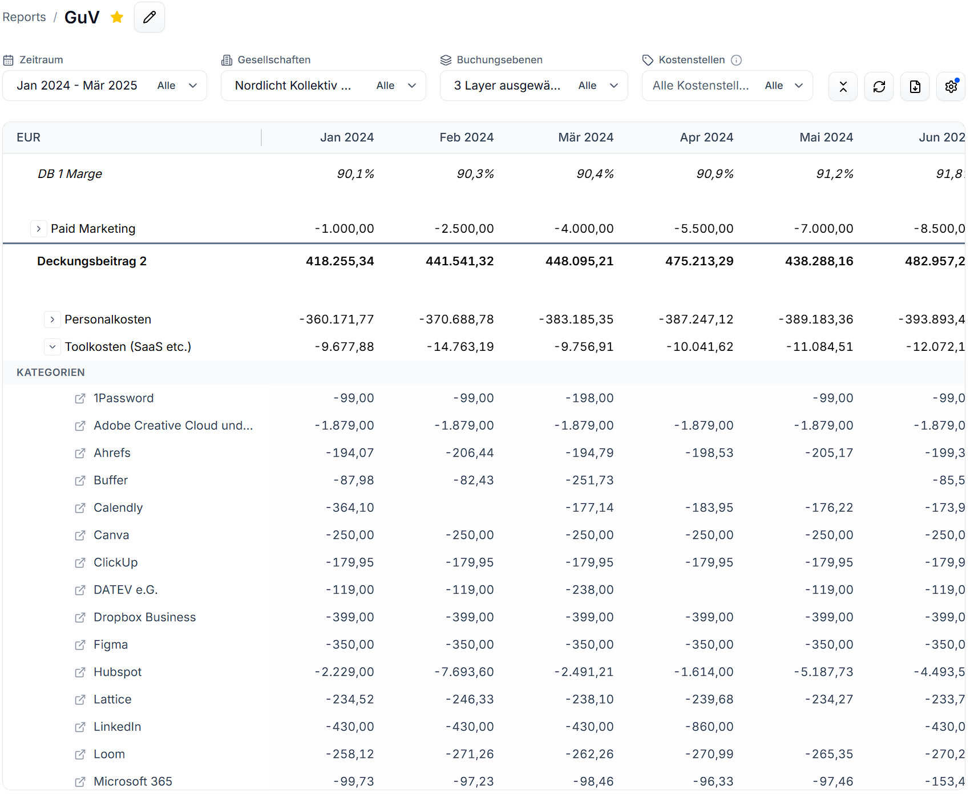
Task: Collapse the Toolkosten (SaaS etc.) row
Action: tap(52, 347)
